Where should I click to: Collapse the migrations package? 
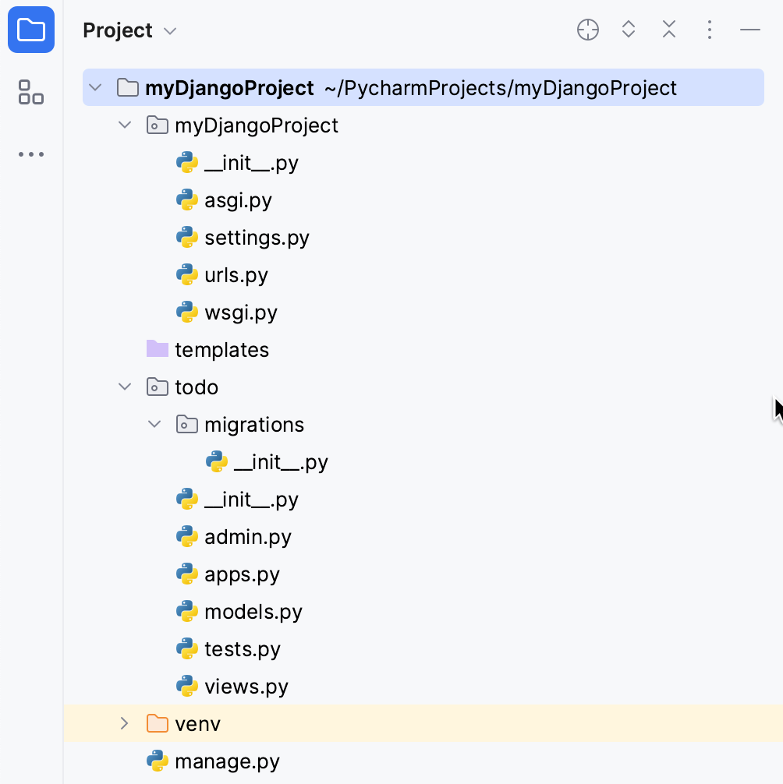coord(154,424)
